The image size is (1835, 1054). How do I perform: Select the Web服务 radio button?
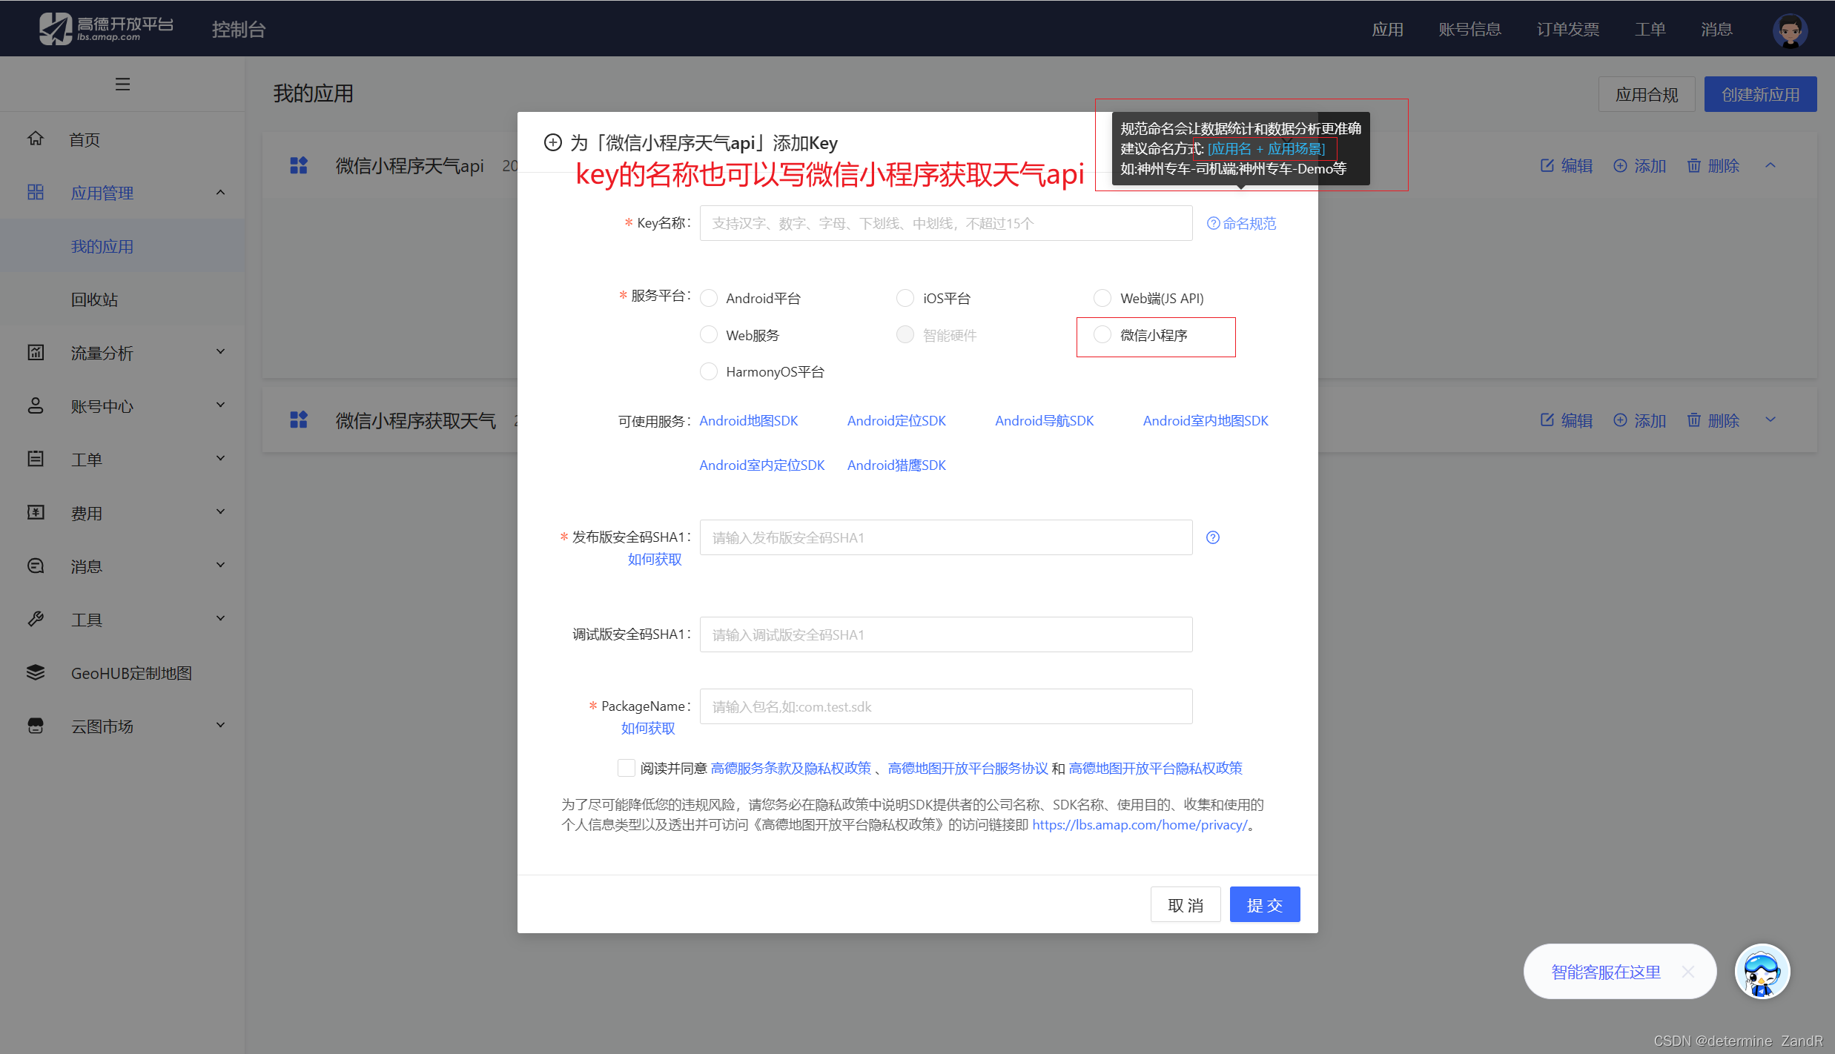pos(709,334)
